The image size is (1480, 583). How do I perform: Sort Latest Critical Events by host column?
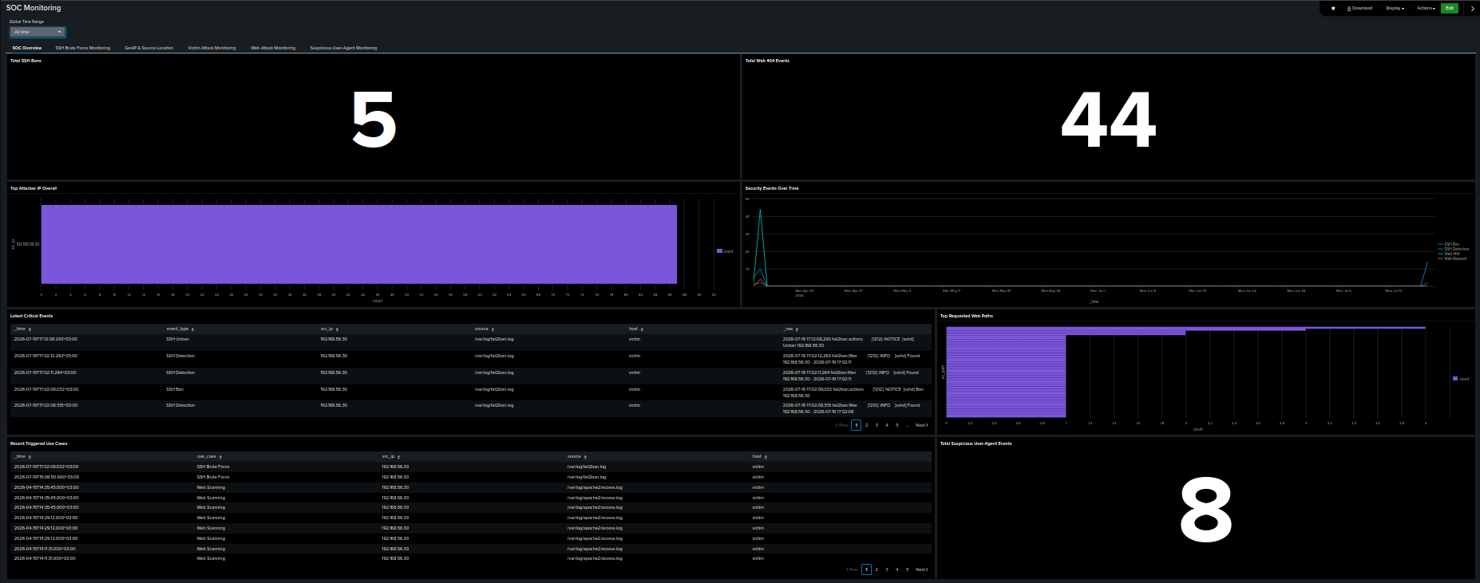[635, 329]
